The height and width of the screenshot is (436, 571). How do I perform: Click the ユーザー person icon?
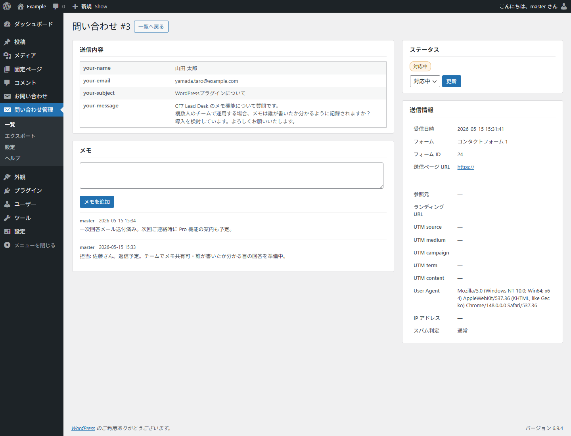[7, 204]
